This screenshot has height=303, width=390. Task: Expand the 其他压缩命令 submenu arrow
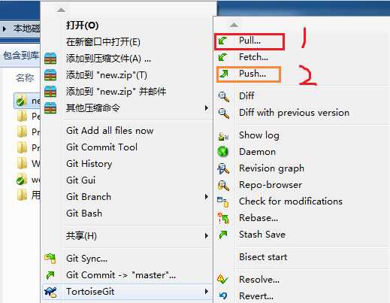[x=207, y=108]
